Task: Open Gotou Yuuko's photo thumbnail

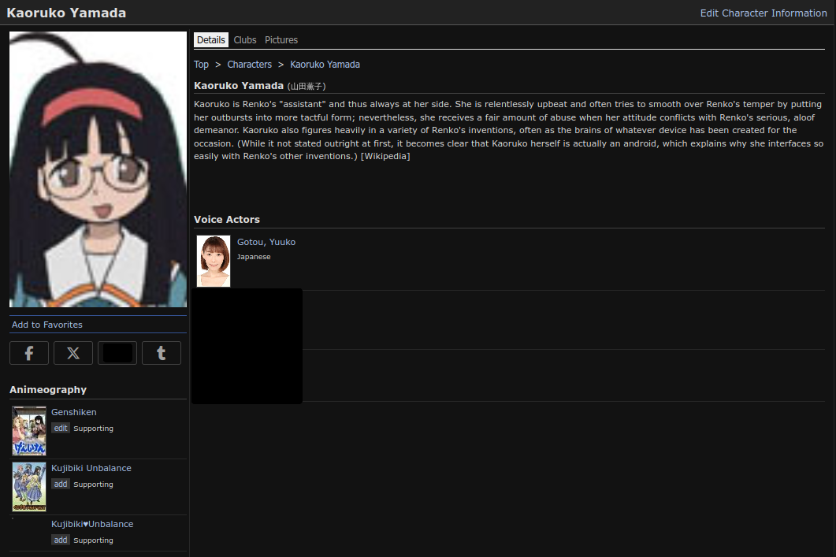Action: [x=214, y=262]
